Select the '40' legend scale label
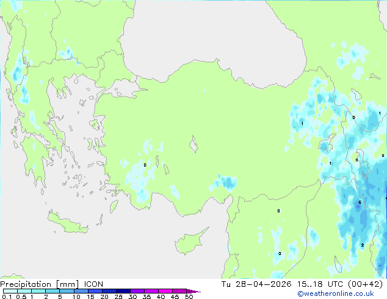 [161, 297]
